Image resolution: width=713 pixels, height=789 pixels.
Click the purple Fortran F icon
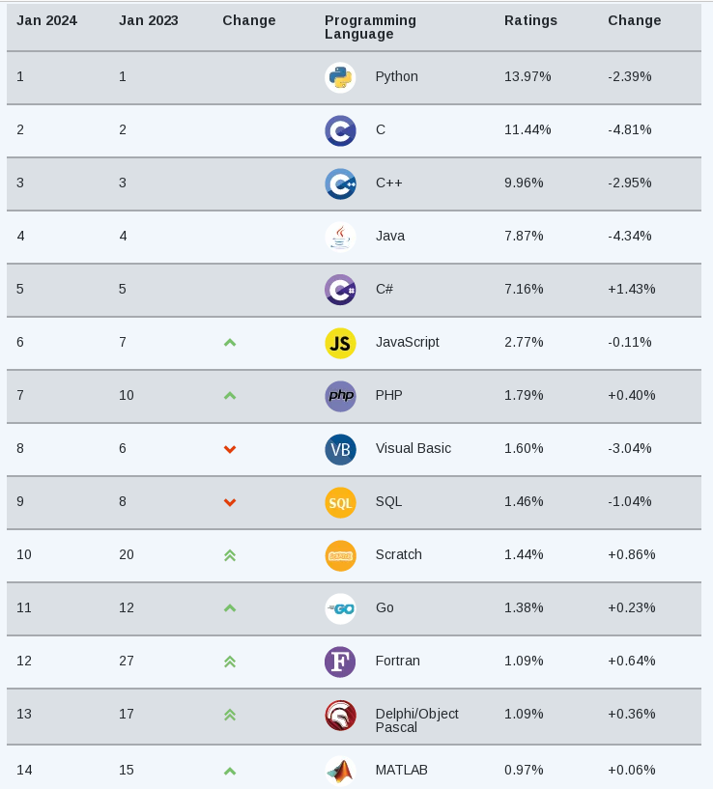point(340,662)
